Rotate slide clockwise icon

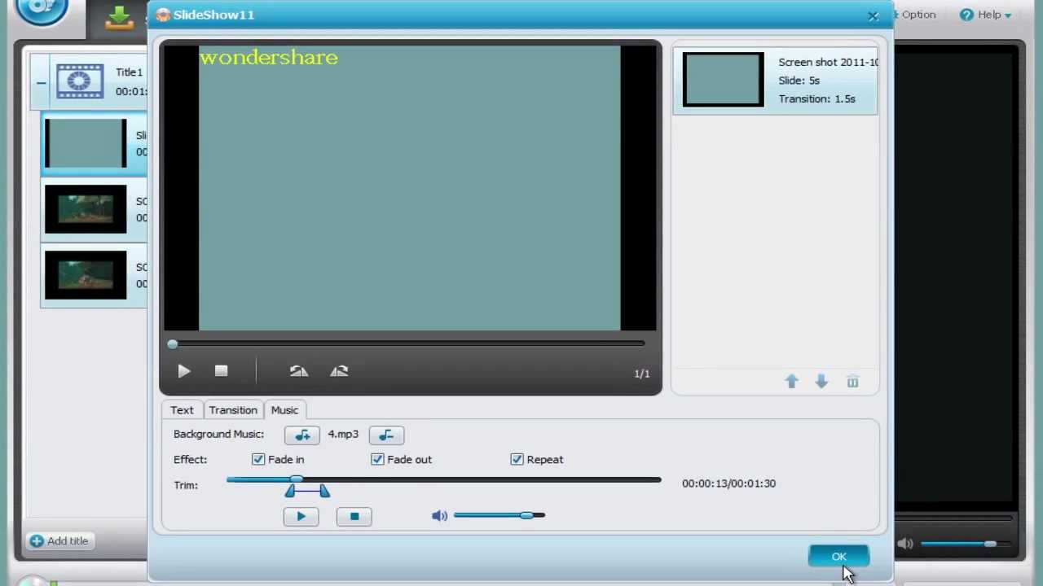tap(339, 371)
